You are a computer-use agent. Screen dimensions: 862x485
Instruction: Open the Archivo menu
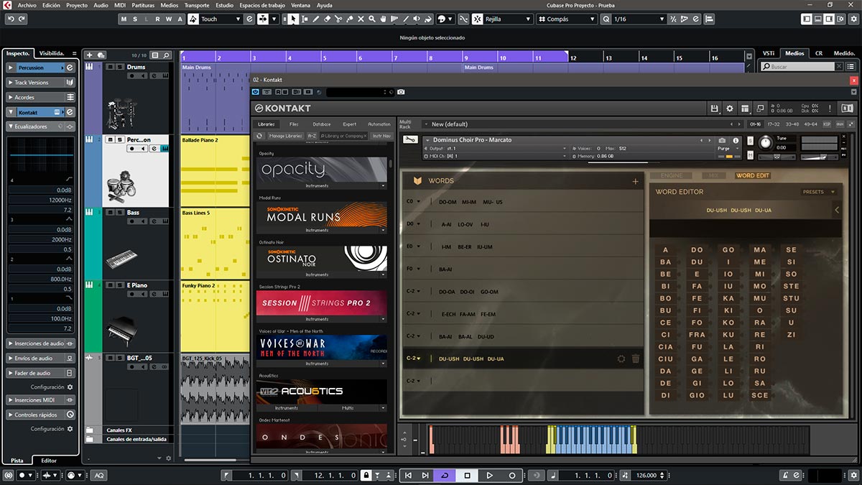tap(27, 5)
